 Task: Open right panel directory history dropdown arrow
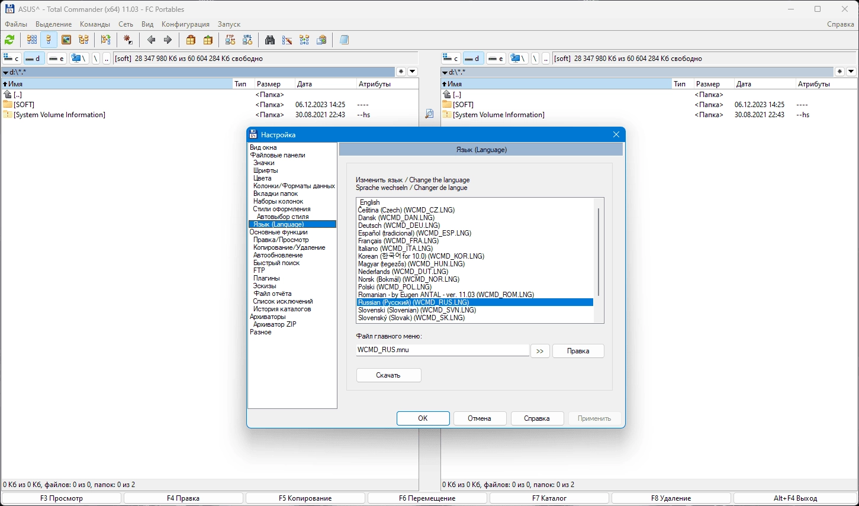coord(851,72)
